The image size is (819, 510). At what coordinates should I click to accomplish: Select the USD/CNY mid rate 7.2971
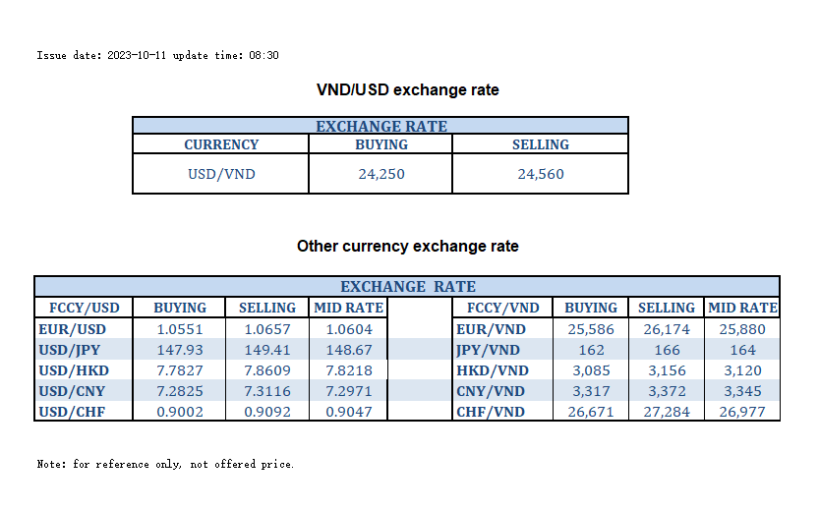pyautogui.click(x=347, y=391)
